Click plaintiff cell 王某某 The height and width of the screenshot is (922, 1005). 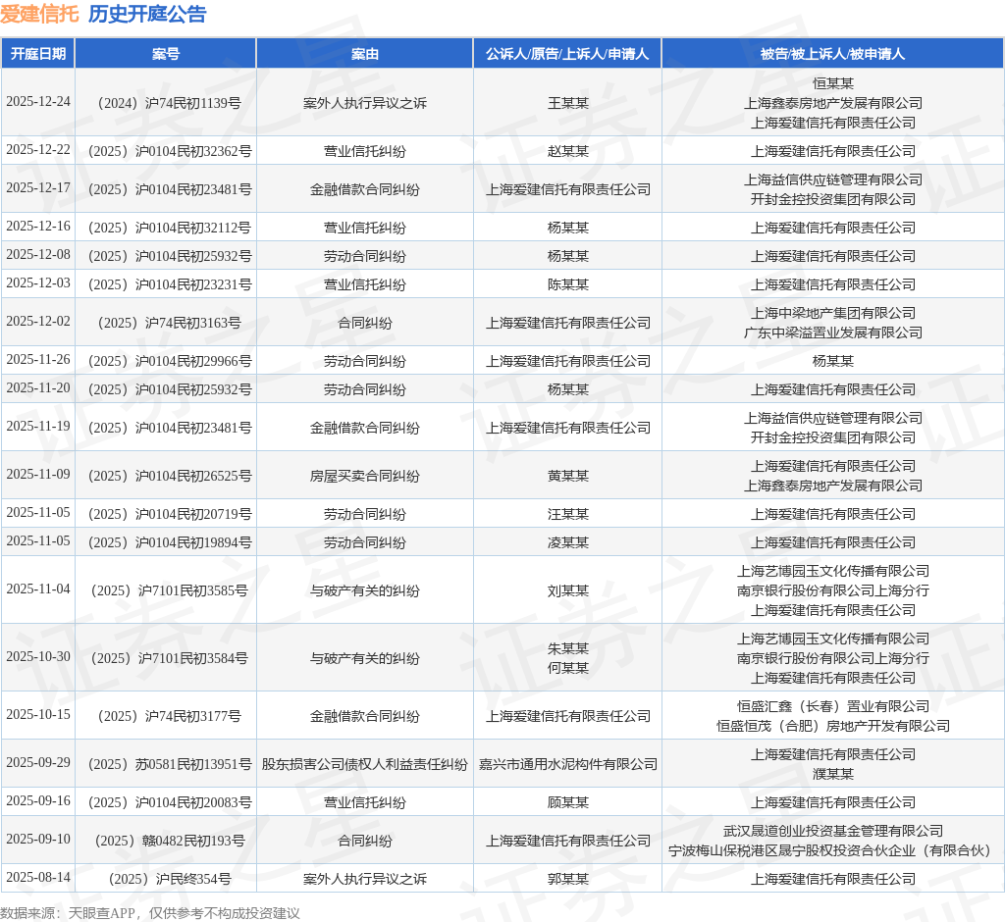coord(568,103)
